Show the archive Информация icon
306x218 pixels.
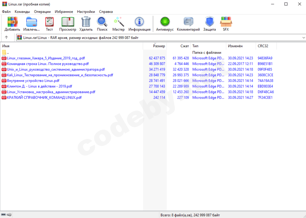tap(139, 22)
